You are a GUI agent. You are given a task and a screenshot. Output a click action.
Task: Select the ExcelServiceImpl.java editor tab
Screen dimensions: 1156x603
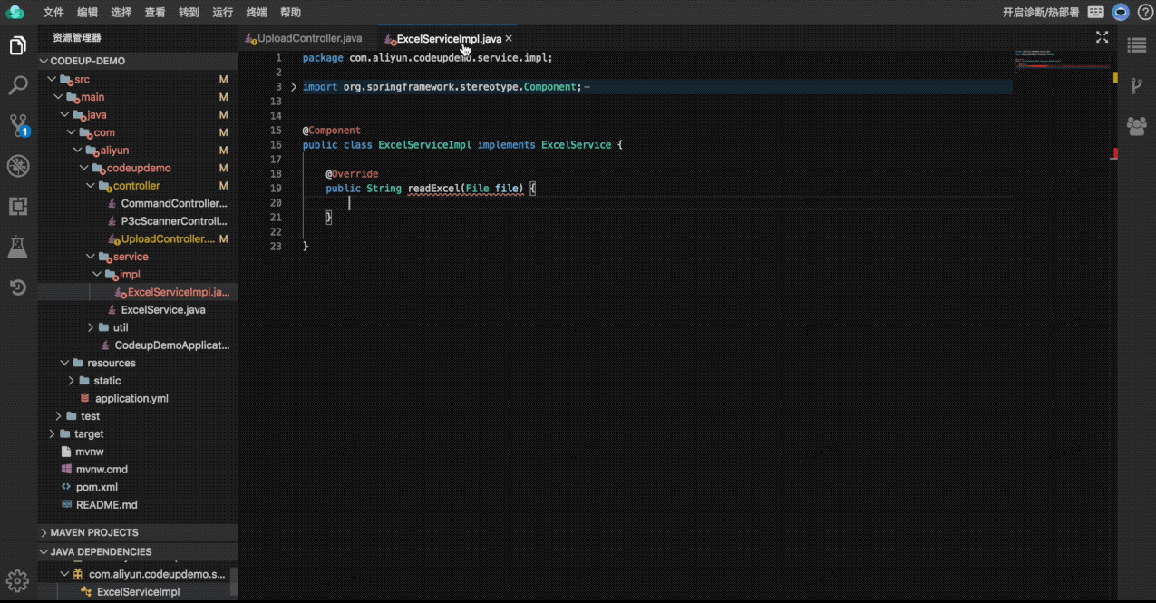(x=448, y=39)
